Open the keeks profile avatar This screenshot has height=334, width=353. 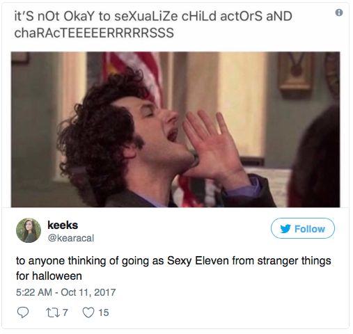29,230
